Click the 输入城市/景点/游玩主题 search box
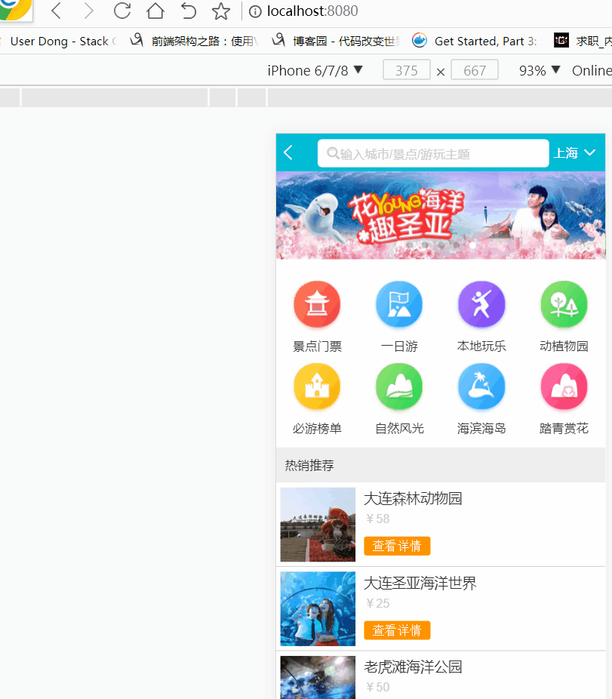Viewport: 612px width, 699px height. click(433, 153)
